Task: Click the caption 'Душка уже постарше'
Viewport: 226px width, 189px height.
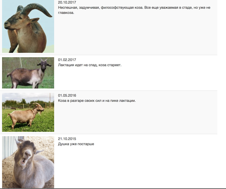Action: [76, 144]
